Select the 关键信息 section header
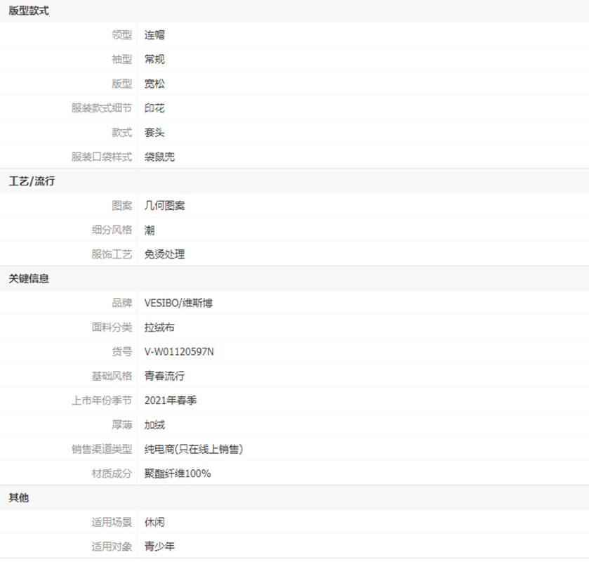 coord(29,279)
